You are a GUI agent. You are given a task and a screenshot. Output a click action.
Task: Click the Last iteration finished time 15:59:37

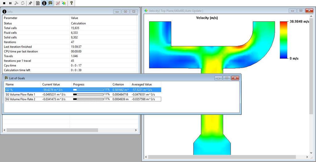pos(76,47)
